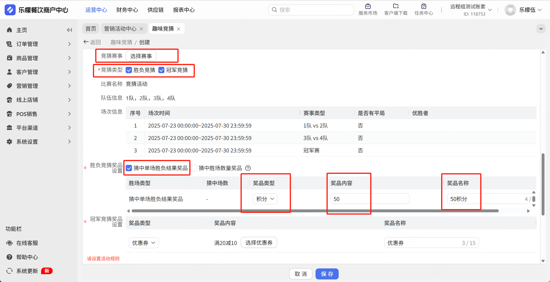Click the 乐檬餐饮商户中心 logo icon
This screenshot has width=550, height=282.
[10, 10]
